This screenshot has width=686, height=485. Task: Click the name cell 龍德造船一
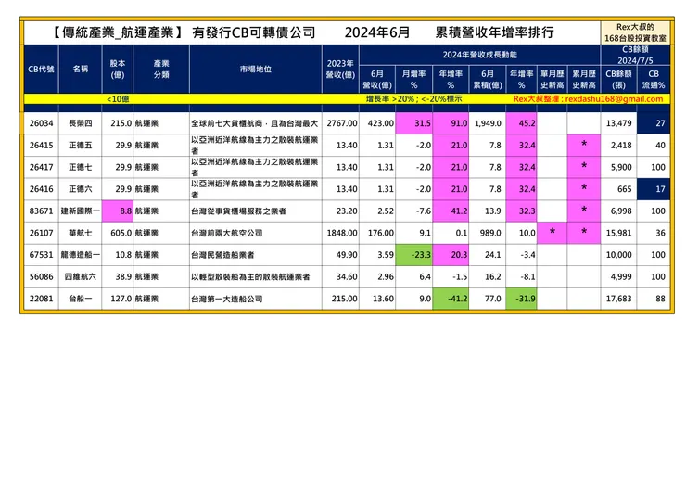click(80, 255)
